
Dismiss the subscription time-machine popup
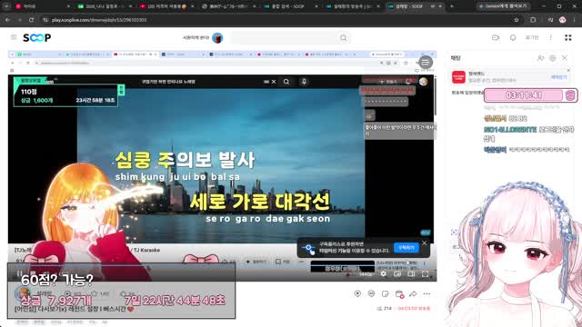425,243
